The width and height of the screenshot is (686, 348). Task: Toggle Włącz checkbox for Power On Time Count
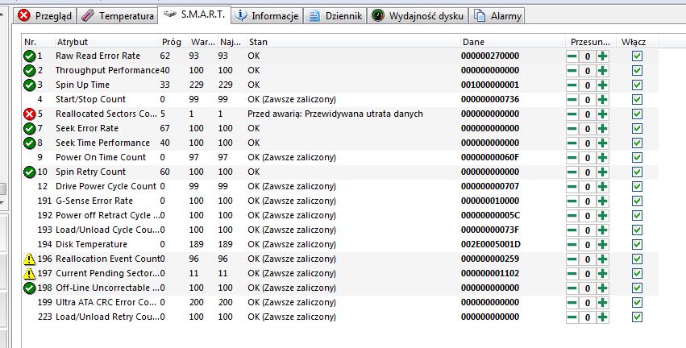(x=637, y=157)
